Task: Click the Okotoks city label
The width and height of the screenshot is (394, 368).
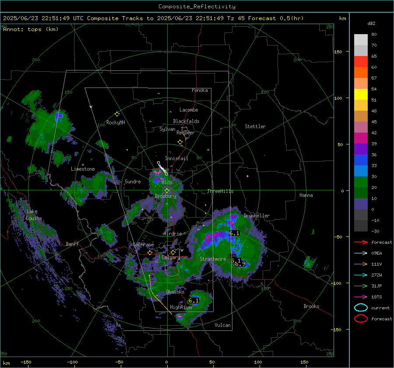Action: click(x=175, y=292)
